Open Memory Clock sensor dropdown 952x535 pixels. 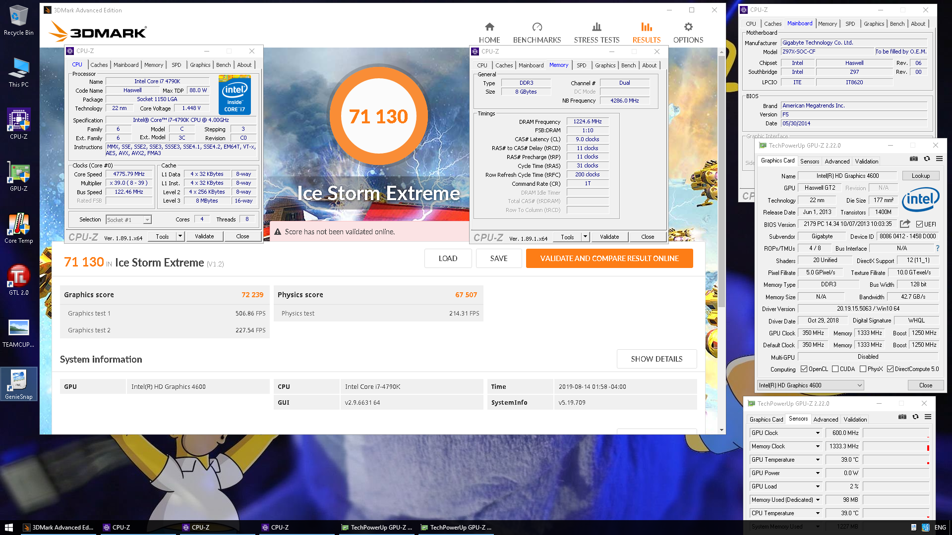click(x=818, y=446)
